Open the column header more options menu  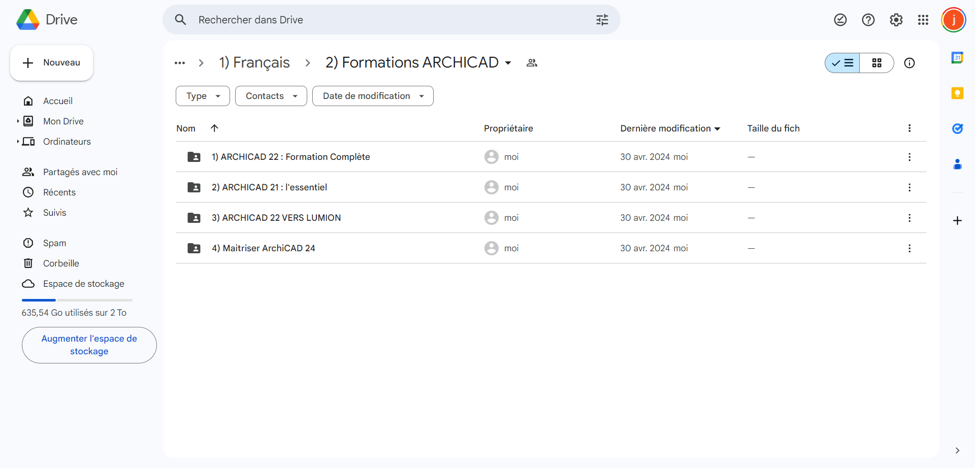tap(909, 128)
